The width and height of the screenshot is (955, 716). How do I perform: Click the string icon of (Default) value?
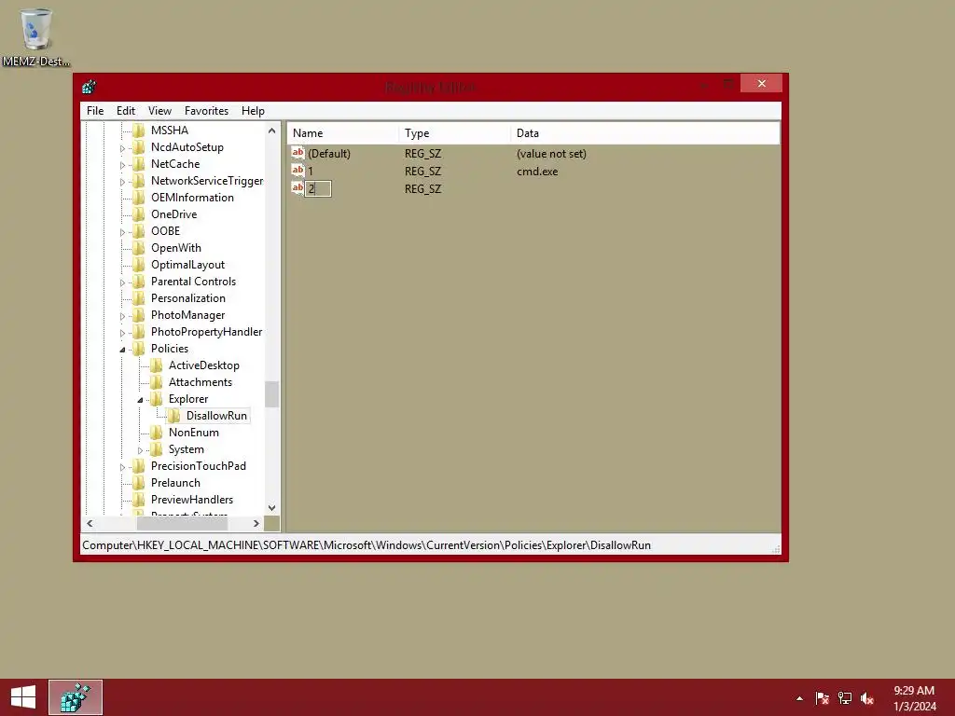[298, 153]
